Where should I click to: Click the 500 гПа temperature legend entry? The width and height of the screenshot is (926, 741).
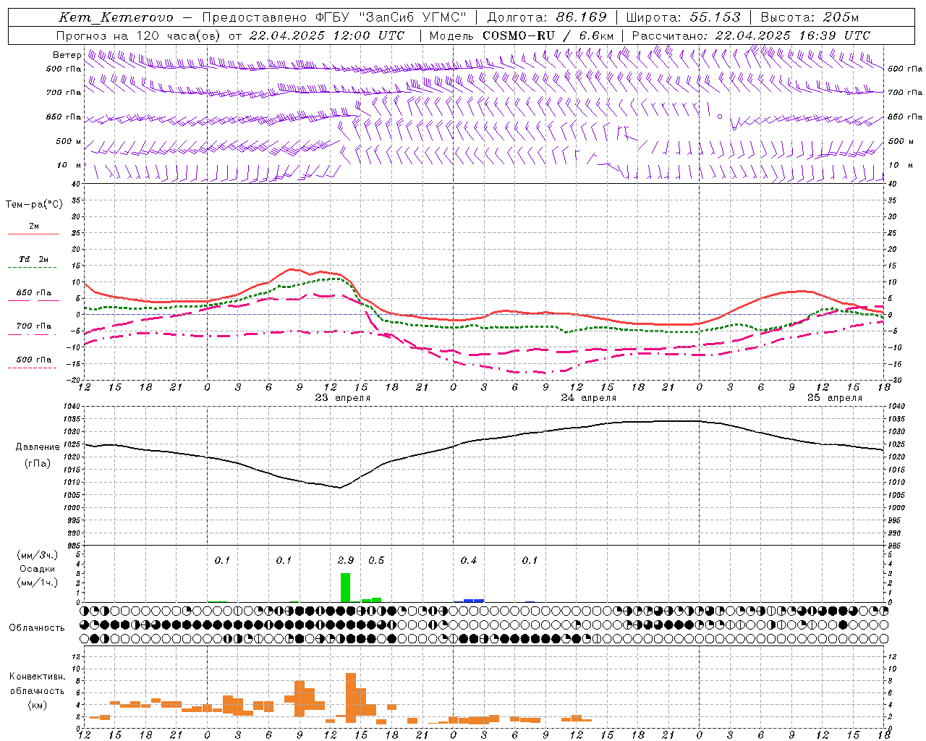34,360
